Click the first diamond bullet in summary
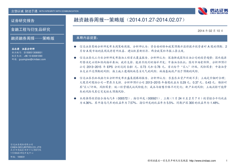Viewport: 237px width, 168px height. click(75, 46)
